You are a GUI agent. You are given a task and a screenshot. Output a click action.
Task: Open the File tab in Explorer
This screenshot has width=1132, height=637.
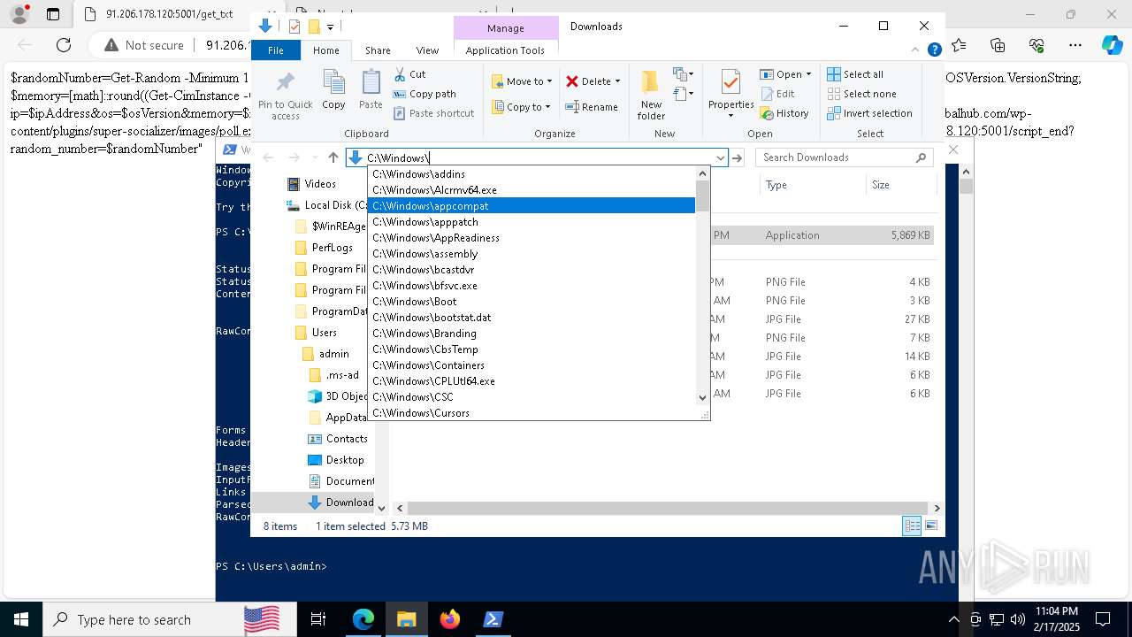click(x=276, y=50)
